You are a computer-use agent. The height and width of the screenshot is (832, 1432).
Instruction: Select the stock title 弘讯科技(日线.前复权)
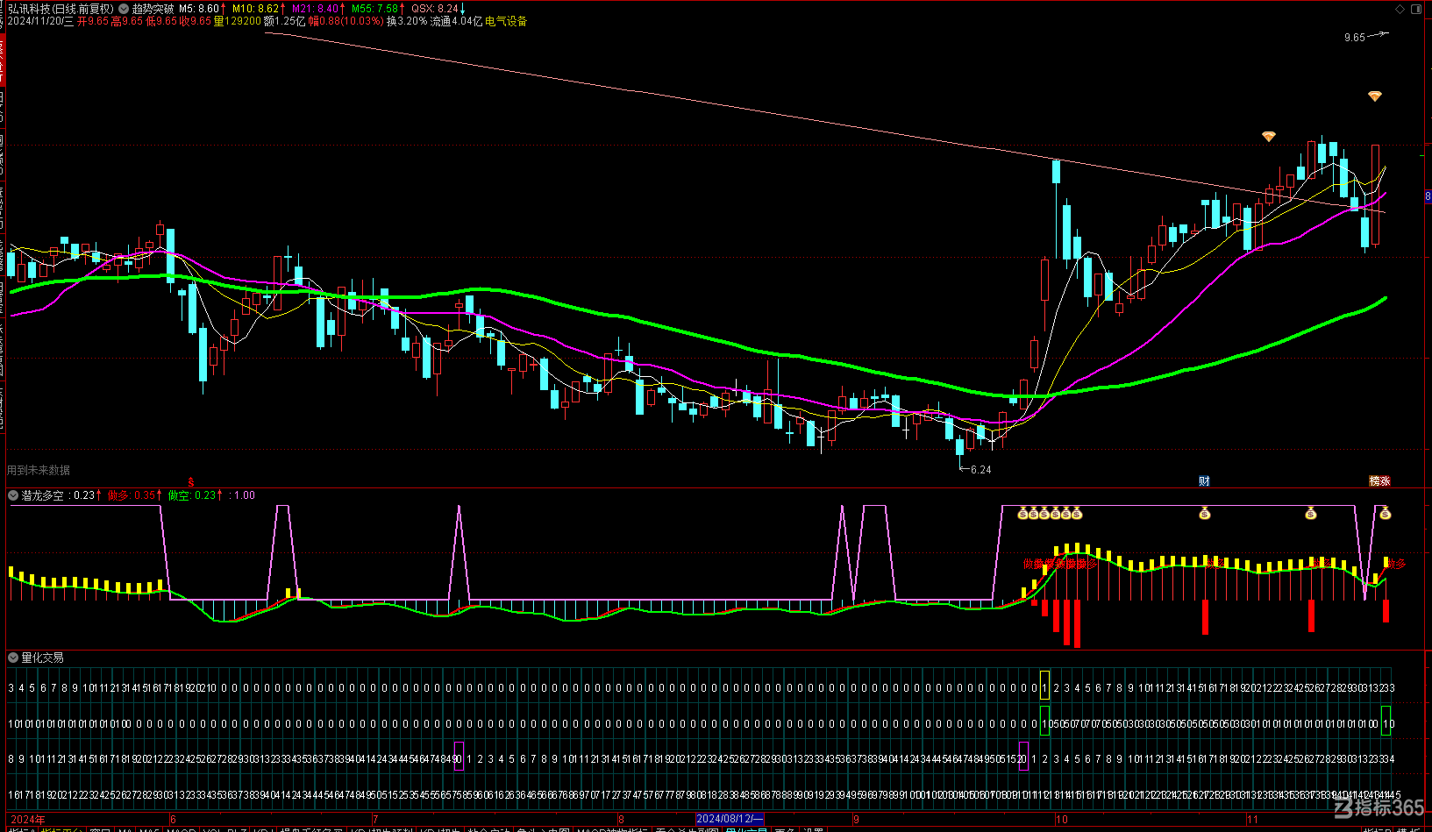tap(61, 9)
